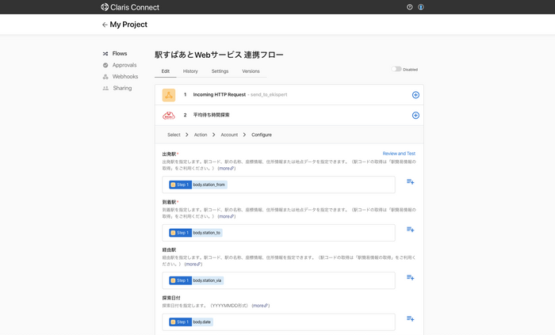Click the 到着駅 input field
Image resolution: width=555 pixels, height=335 pixels.
point(278,233)
